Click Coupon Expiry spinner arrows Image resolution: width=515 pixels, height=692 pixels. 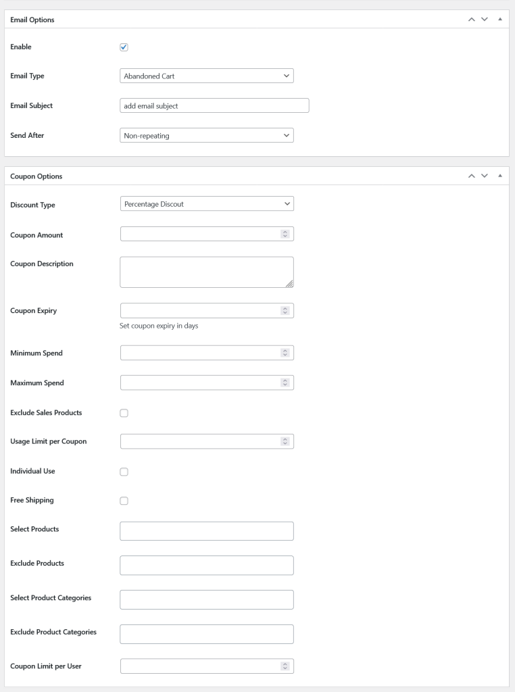(x=285, y=311)
